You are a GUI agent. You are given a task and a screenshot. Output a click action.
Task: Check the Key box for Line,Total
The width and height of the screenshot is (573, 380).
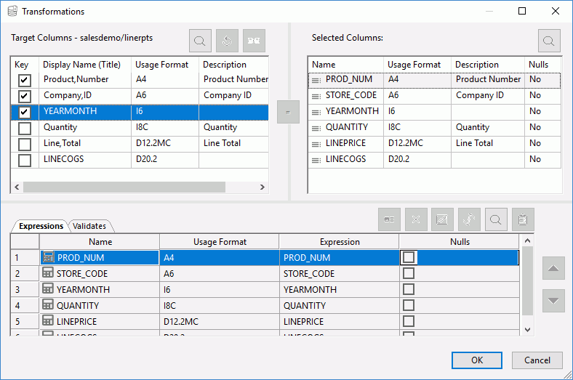tap(25, 144)
